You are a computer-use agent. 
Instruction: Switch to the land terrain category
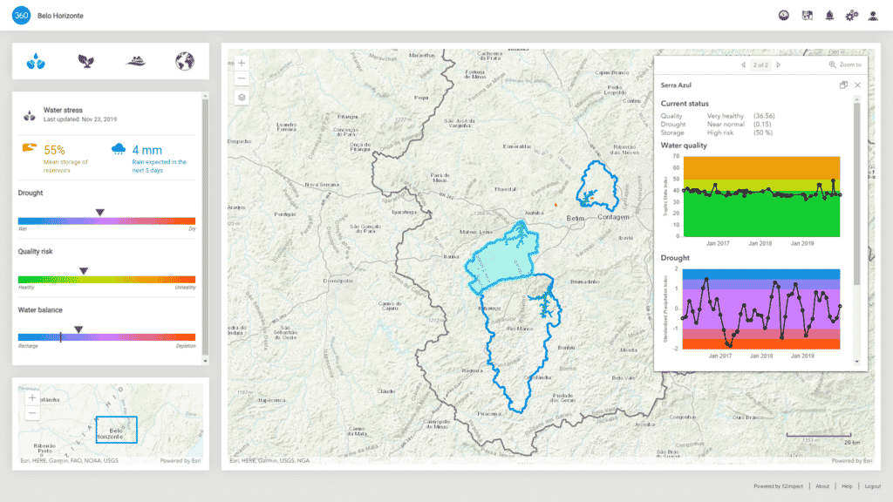[134, 61]
